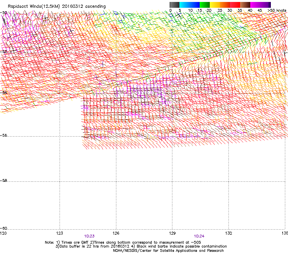
Task: Click latitude label '-58' on left axis
Action: 4,181
